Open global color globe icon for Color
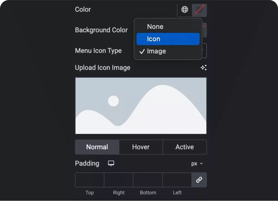Viewport: 278px width, 201px height. (185, 9)
